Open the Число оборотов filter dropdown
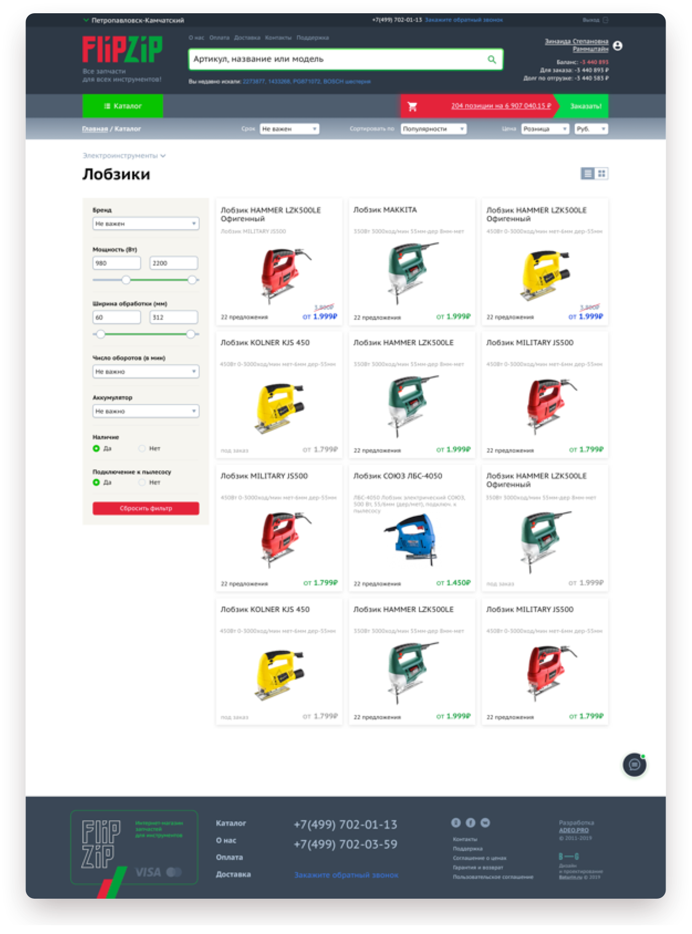This screenshot has width=692, height=934. click(x=146, y=372)
